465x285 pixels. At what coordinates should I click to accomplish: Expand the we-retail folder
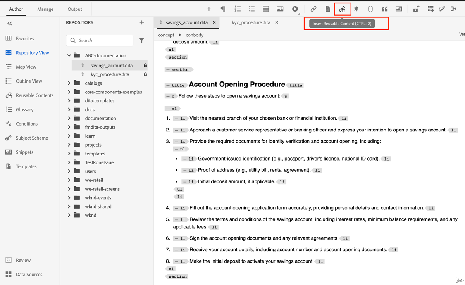coord(69,180)
